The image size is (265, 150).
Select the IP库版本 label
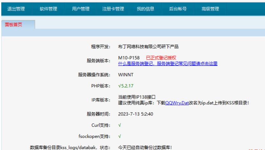point(101,100)
